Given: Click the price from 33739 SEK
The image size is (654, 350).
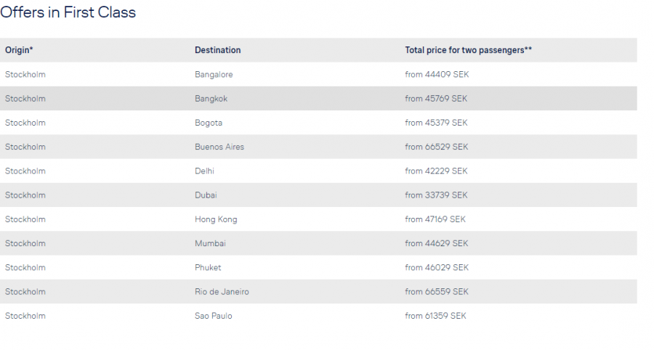Looking at the screenshot, I should [x=436, y=195].
